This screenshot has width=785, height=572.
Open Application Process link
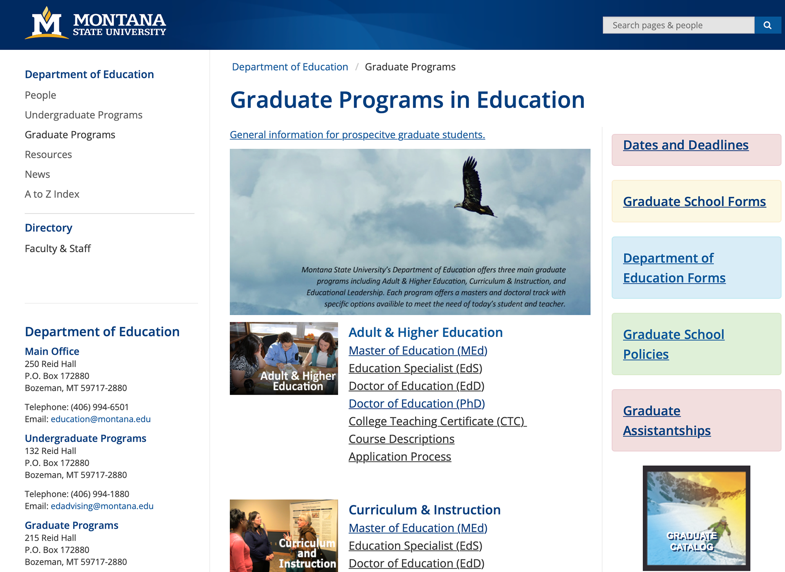400,457
